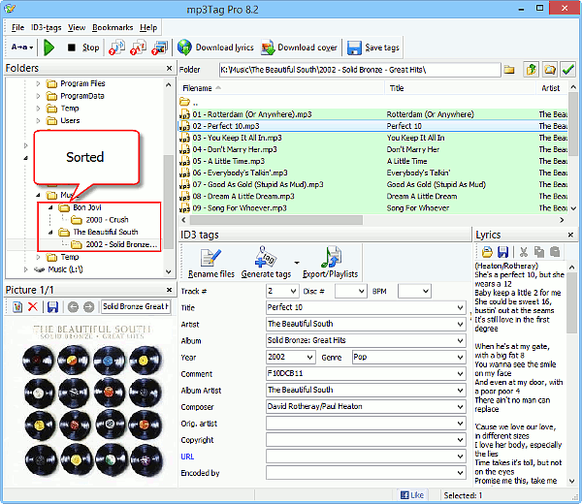Screen dimensions: 582x504
Task: Select file 04 - Don't Marry Her.mp3
Action: pyautogui.click(x=373, y=149)
